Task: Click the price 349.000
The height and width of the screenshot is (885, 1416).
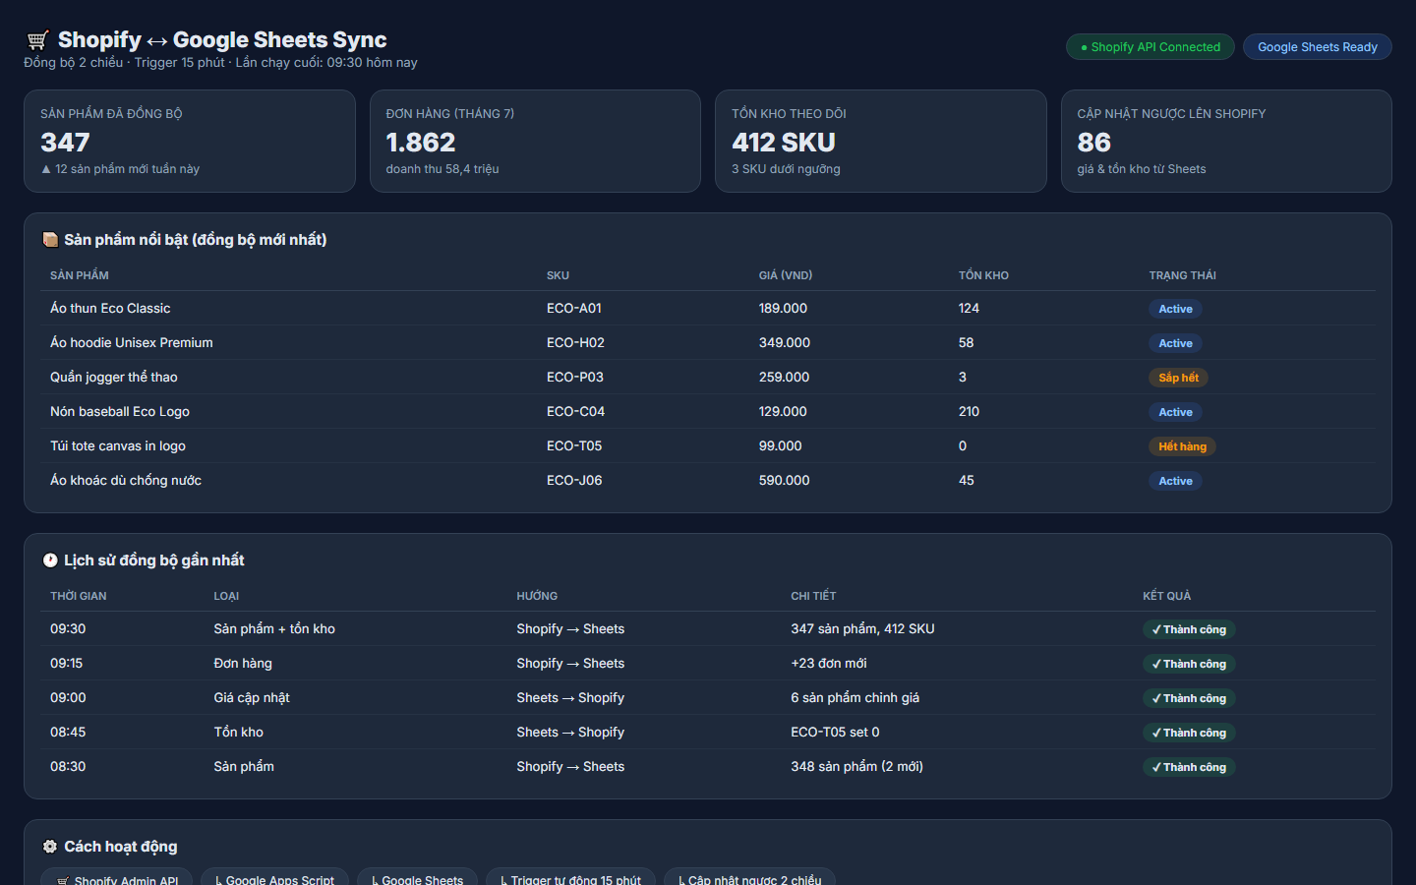Action: [x=785, y=343]
